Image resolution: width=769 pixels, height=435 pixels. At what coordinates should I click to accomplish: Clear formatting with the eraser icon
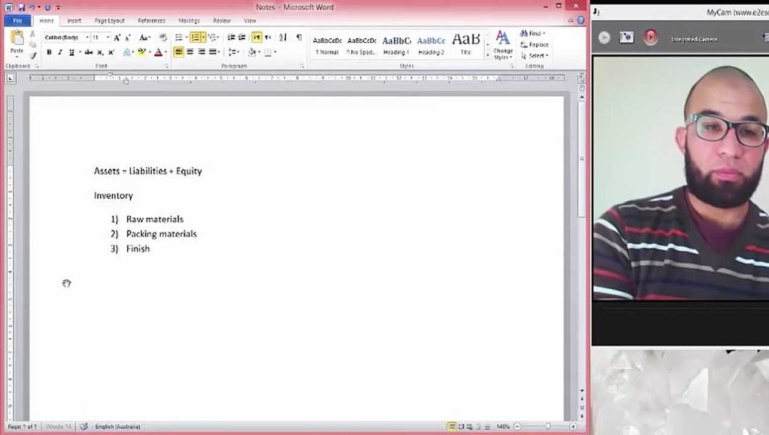pos(163,37)
